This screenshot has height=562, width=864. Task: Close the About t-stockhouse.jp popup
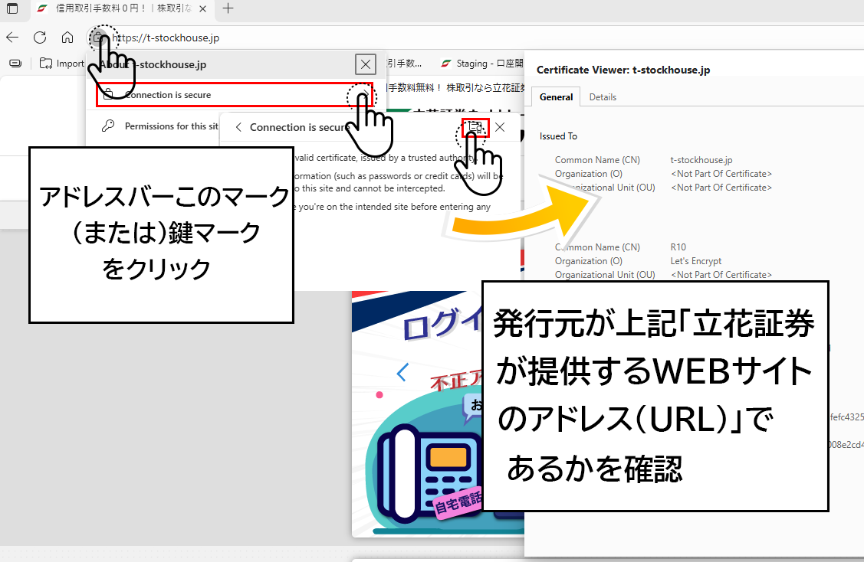pos(366,64)
